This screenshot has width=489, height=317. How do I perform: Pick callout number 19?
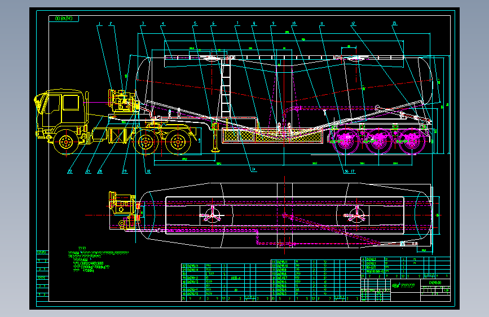point(125,171)
